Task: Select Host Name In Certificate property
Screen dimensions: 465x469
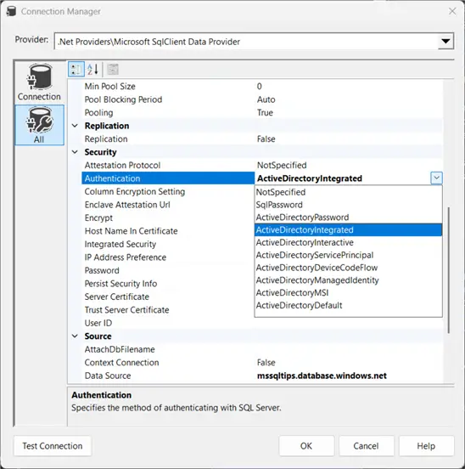Action: click(x=132, y=231)
